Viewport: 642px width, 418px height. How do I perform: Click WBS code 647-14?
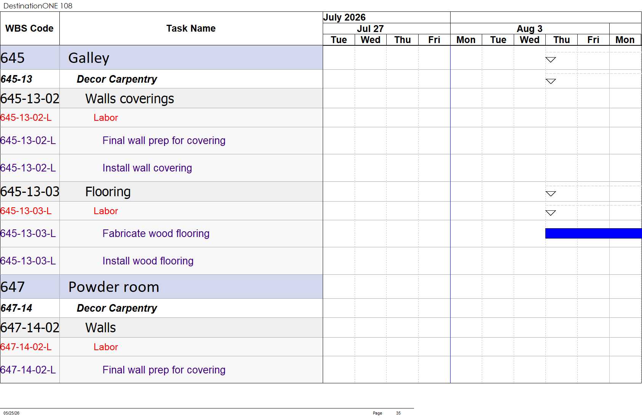[x=16, y=308]
